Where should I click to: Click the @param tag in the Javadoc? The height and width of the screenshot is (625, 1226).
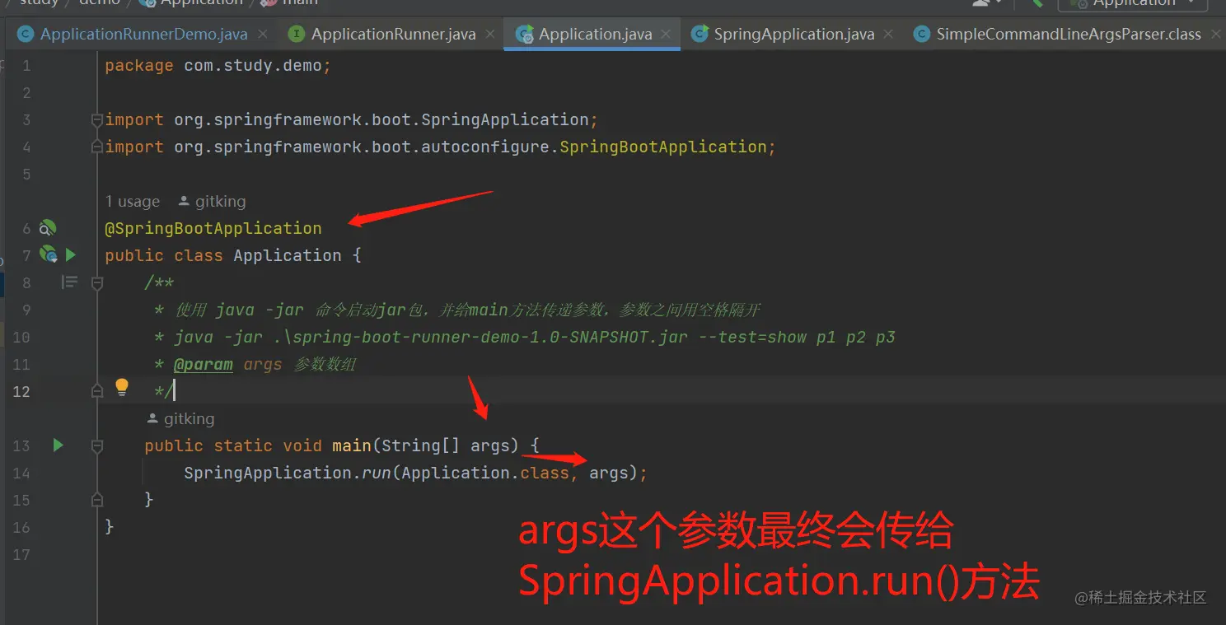[204, 364]
